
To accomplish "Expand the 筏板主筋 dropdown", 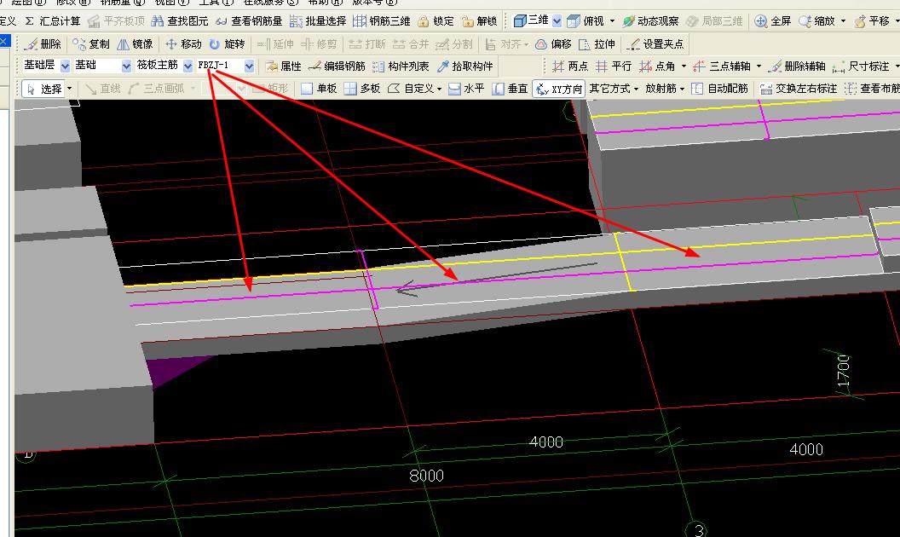I will (187, 66).
